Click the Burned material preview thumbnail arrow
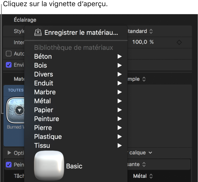Image resolution: width=198 pixels, height=182 pixels. click(x=19, y=110)
